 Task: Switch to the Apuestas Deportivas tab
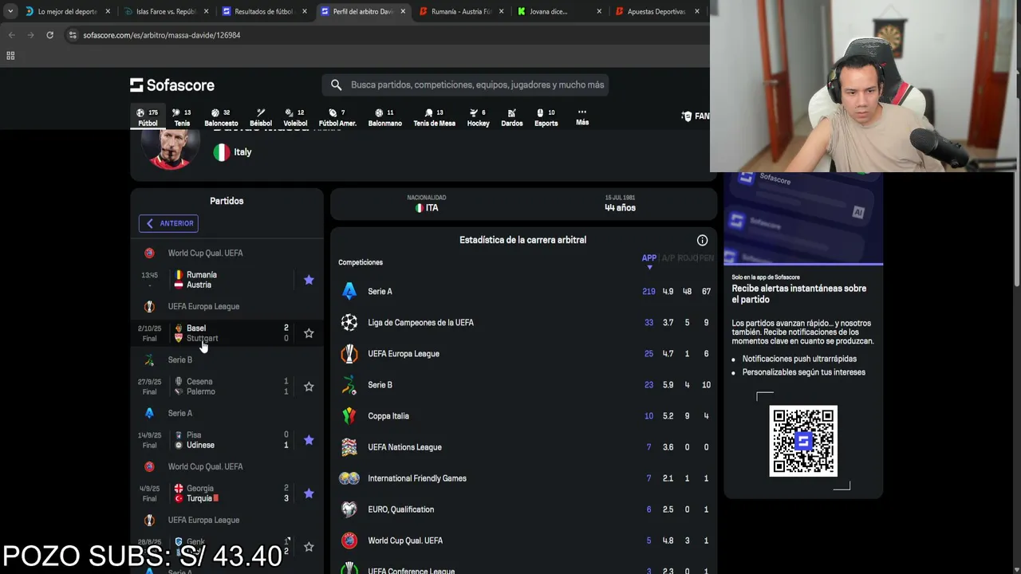click(x=656, y=11)
